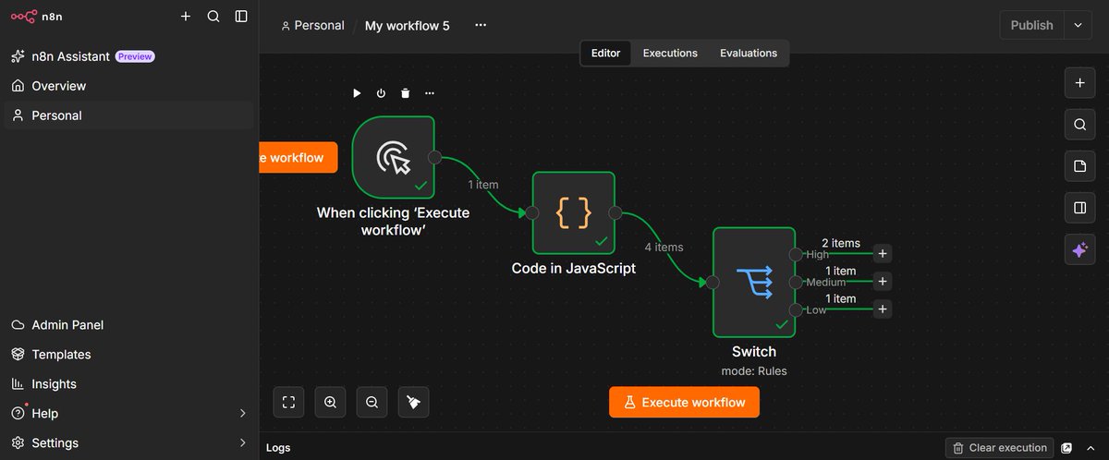The image size is (1109, 460).
Task: Click the n8n logo
Action: click(36, 16)
